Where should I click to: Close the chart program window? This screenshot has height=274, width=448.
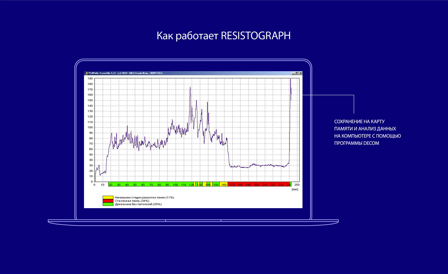[301, 73]
